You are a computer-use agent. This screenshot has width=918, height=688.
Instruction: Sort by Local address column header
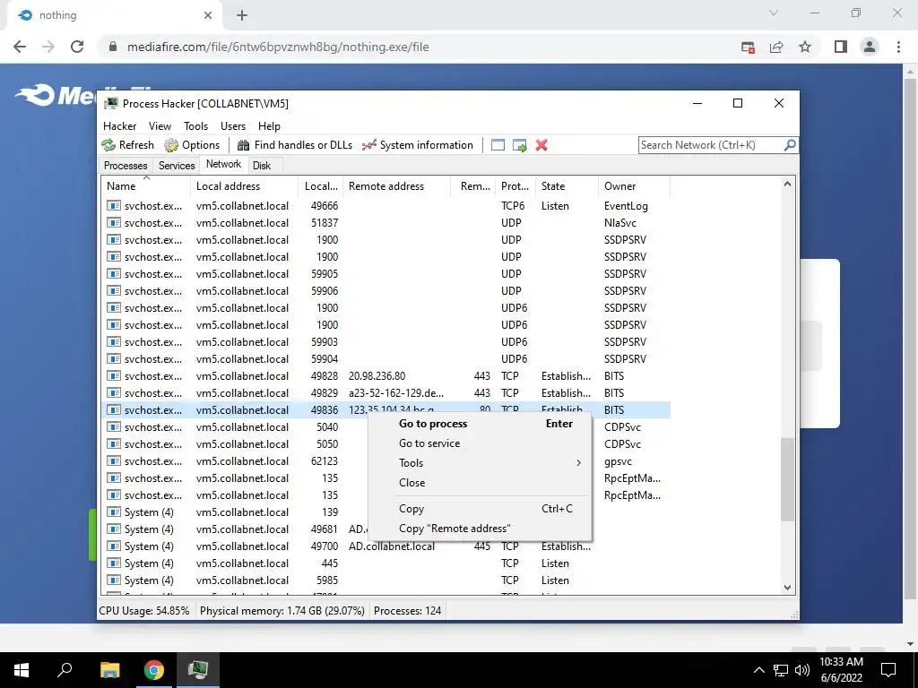244,186
